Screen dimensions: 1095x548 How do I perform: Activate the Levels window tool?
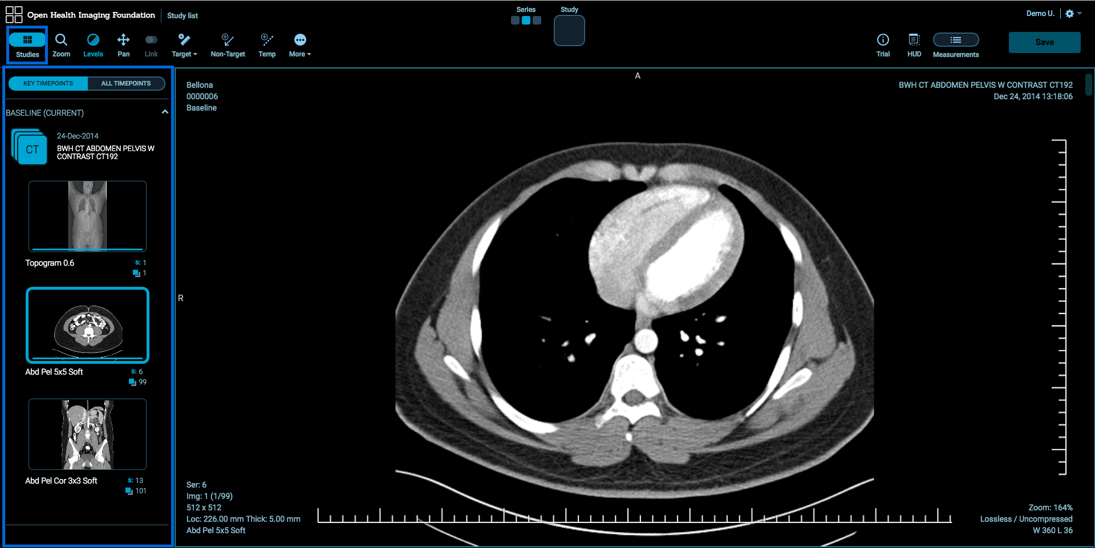(93, 45)
